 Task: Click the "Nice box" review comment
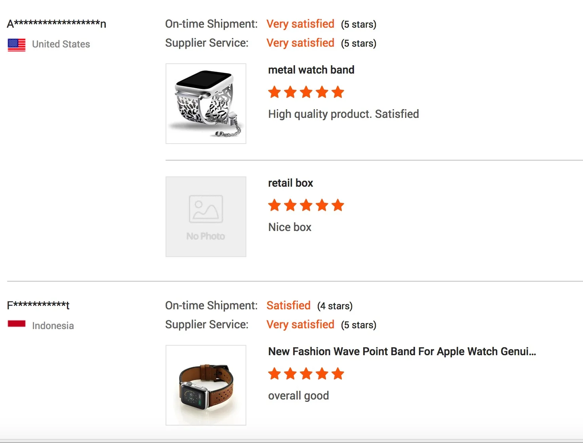(290, 227)
